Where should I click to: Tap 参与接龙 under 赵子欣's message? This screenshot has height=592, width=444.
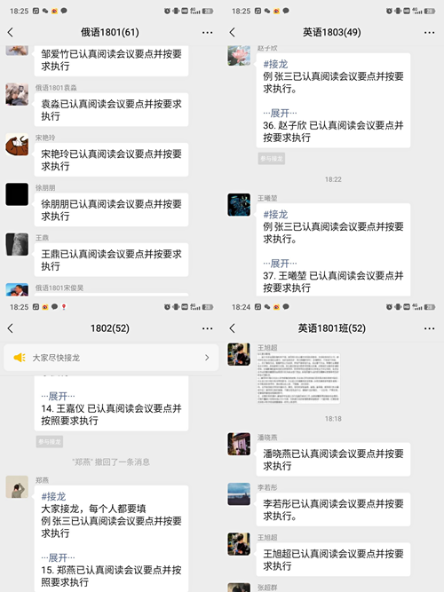272,159
